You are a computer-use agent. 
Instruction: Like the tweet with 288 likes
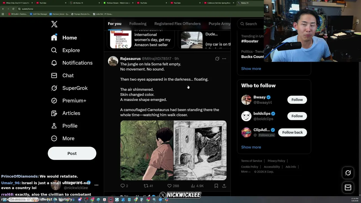[173, 186]
